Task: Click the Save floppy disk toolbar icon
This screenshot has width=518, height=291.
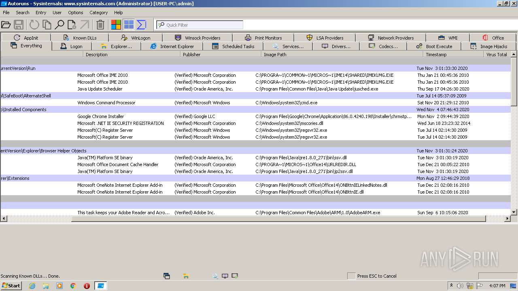Action: tap(19, 25)
